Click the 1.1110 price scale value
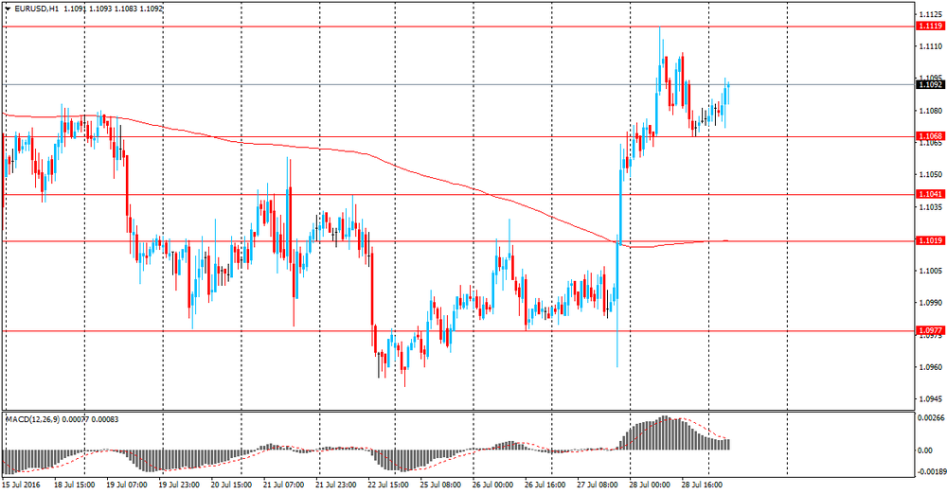The height and width of the screenshot is (494, 947). tap(931, 46)
